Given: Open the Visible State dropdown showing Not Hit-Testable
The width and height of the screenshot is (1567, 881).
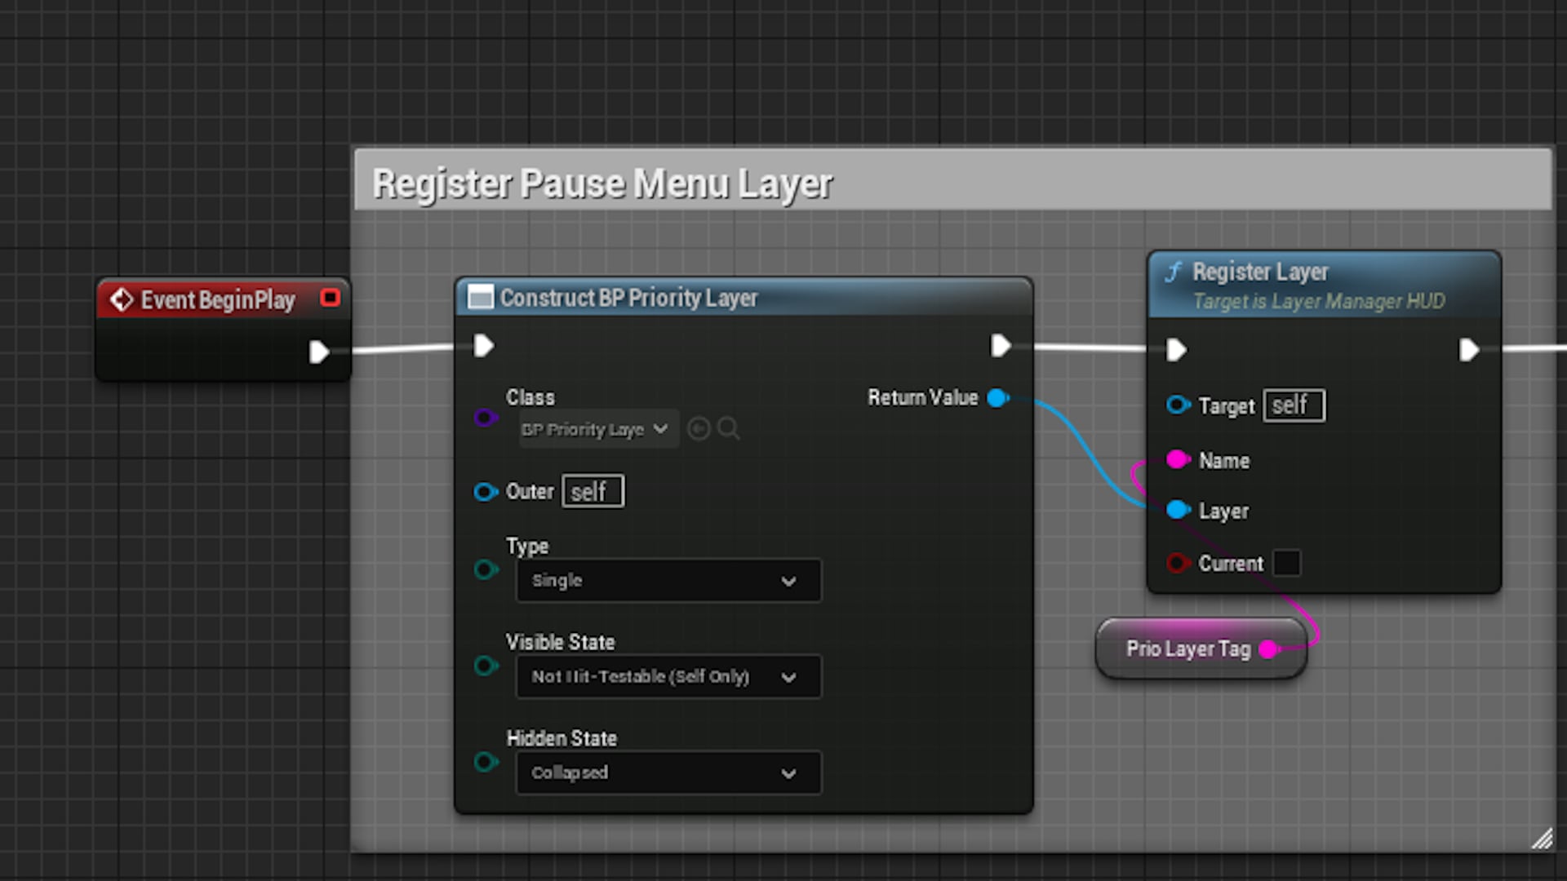Looking at the screenshot, I should (668, 676).
